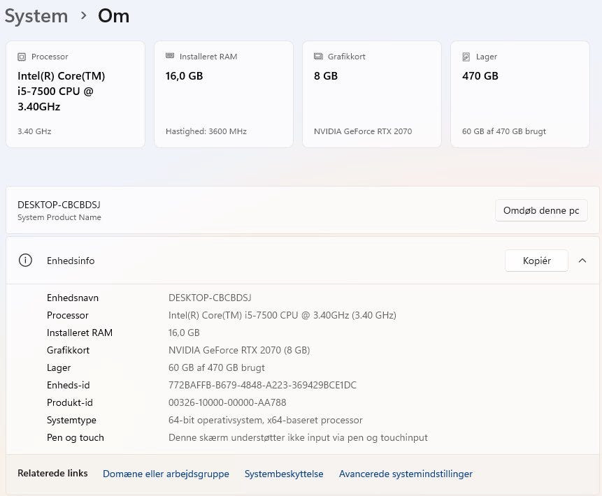Select the 470 GB Lager card

[x=520, y=94]
